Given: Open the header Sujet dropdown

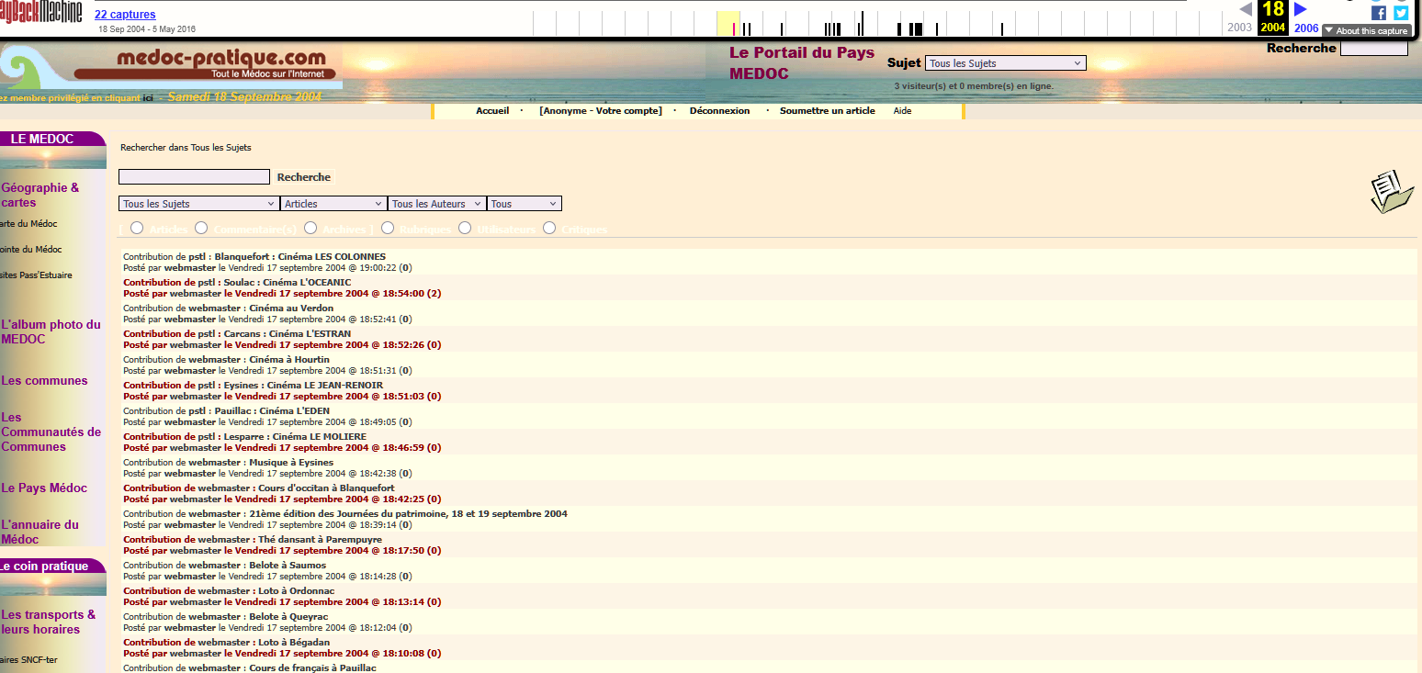Looking at the screenshot, I should pyautogui.click(x=1005, y=63).
